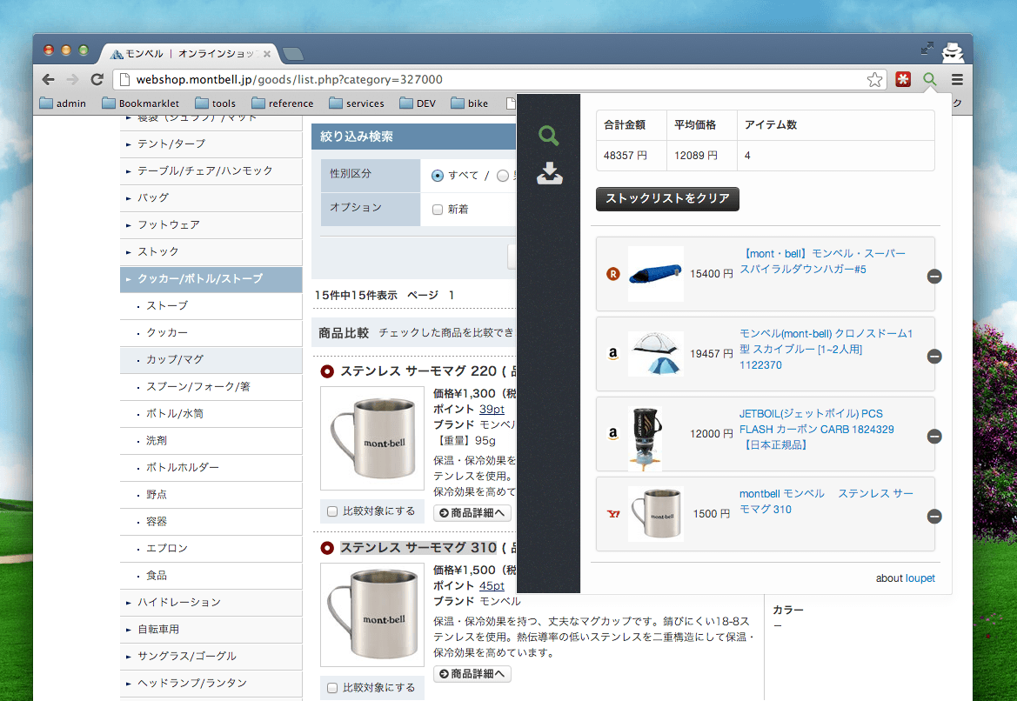Screen dimensions: 1017x701
Task: Remove the Thermo Mug 310 item with minus icon
Action: coord(934,517)
